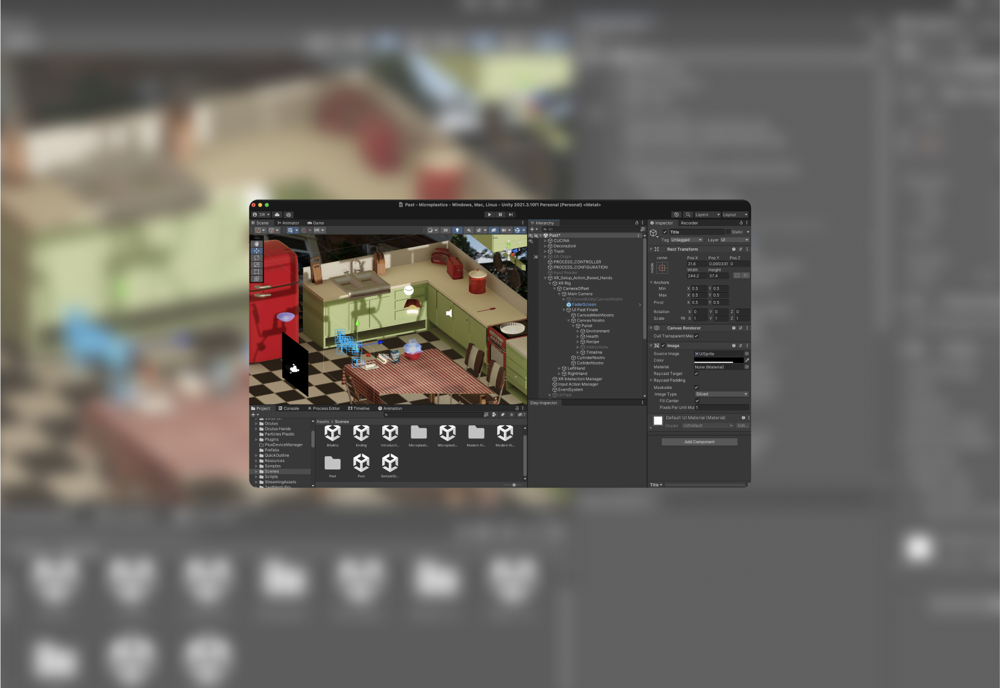Image resolution: width=1000 pixels, height=688 pixels.
Task: Select the Hand tool in Scene view
Action: coord(257,243)
